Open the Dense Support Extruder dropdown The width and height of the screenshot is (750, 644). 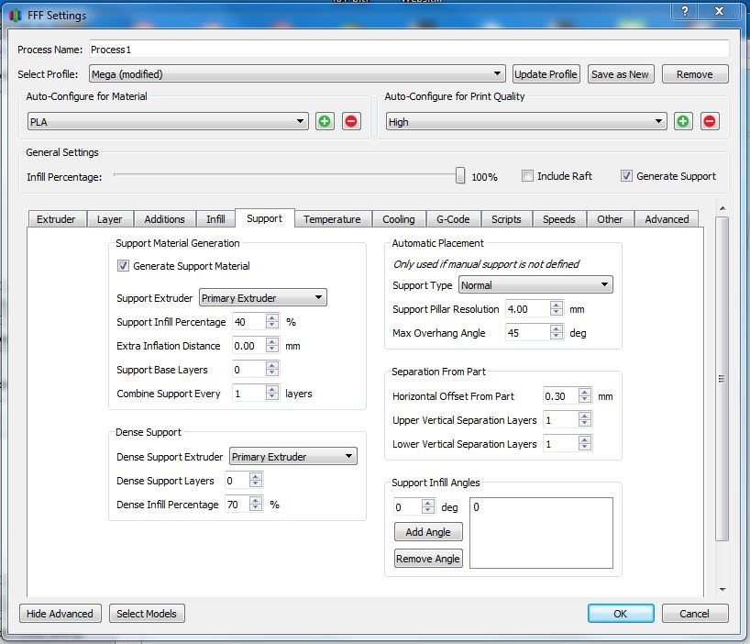pos(292,457)
